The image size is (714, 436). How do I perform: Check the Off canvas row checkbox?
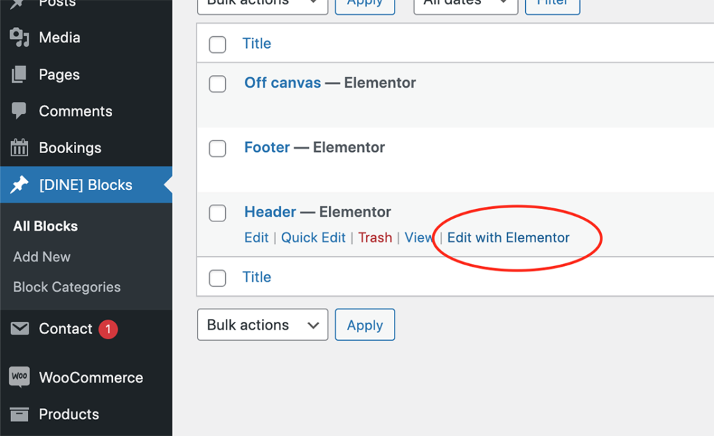point(218,84)
